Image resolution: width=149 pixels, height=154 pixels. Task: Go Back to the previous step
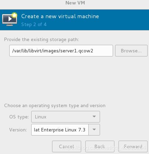pyautogui.click(x=100, y=146)
